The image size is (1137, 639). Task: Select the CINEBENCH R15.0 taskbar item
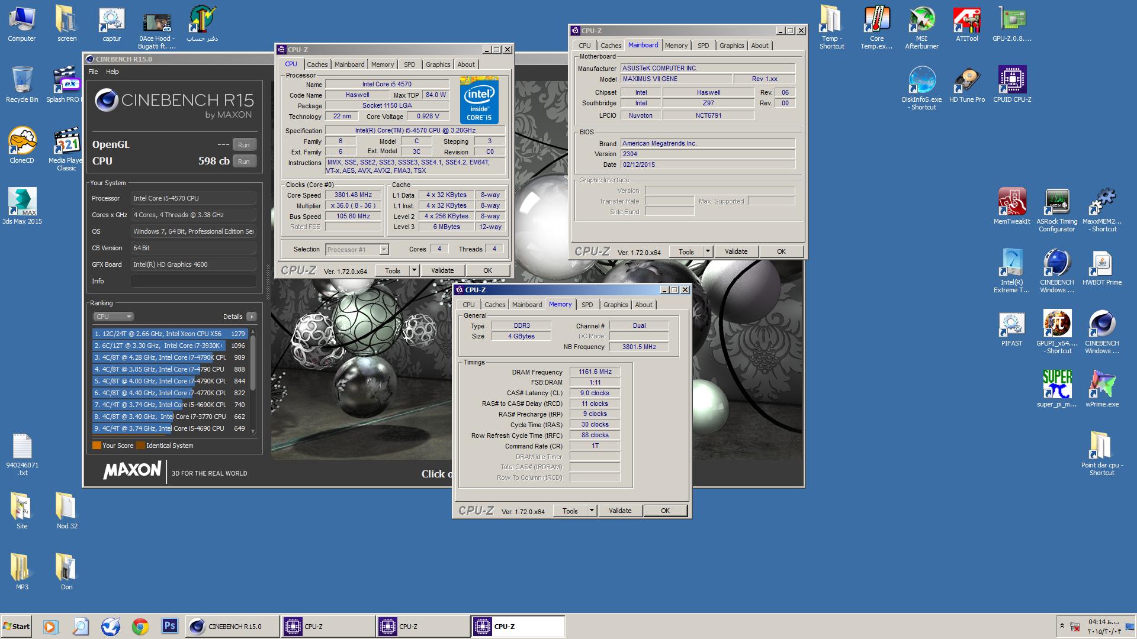(x=232, y=626)
